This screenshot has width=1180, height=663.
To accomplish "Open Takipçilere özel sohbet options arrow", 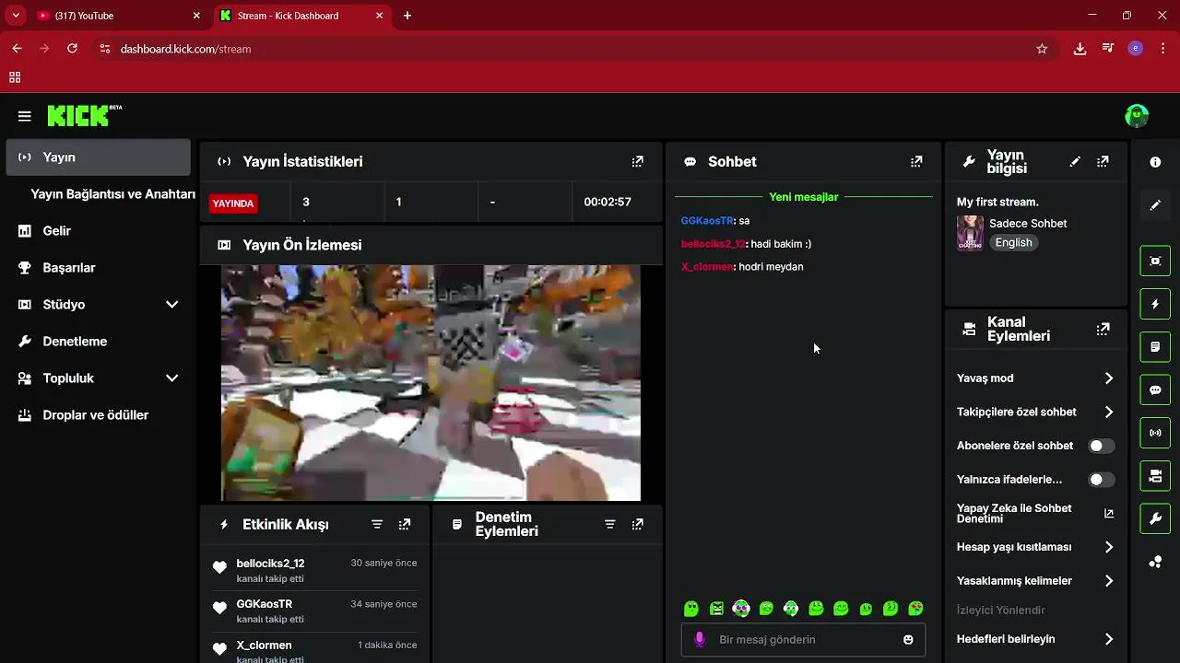I will (x=1109, y=412).
